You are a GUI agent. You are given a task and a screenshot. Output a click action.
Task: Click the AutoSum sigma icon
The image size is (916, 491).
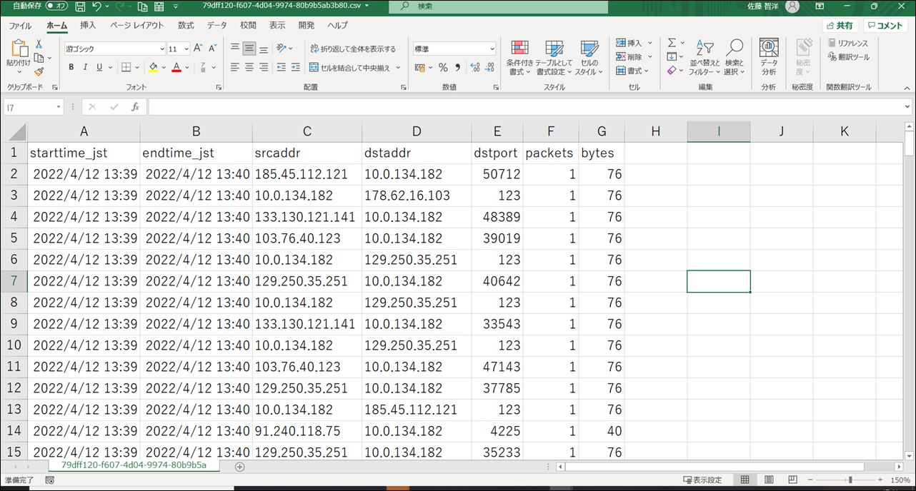tap(672, 43)
